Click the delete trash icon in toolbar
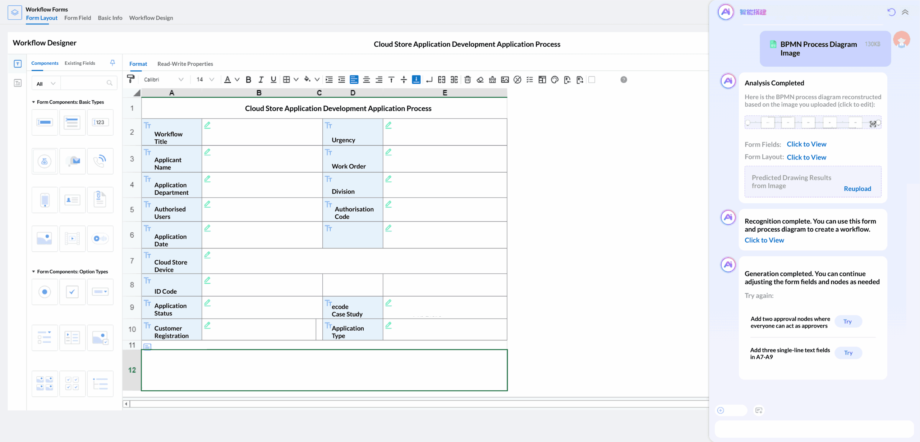Viewport: 920px width, 442px height. pos(468,80)
